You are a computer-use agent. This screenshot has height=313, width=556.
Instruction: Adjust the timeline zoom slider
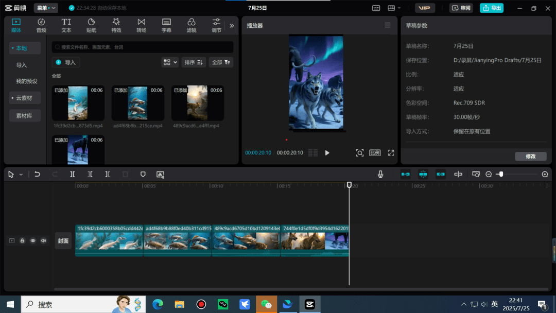pyautogui.click(x=500, y=174)
